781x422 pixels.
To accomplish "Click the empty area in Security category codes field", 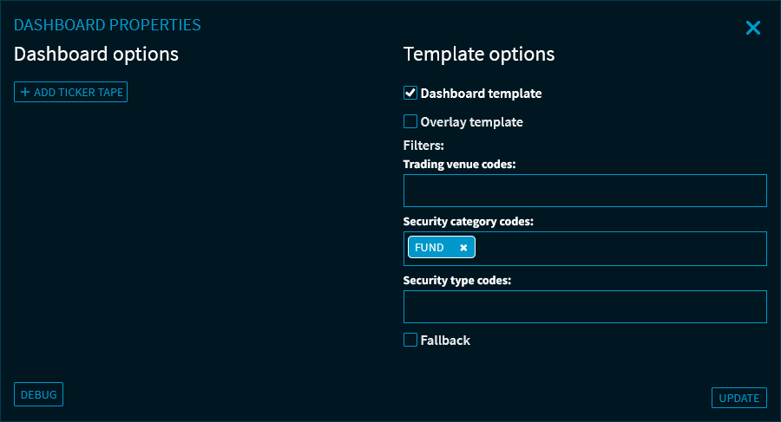I will (x=620, y=249).
